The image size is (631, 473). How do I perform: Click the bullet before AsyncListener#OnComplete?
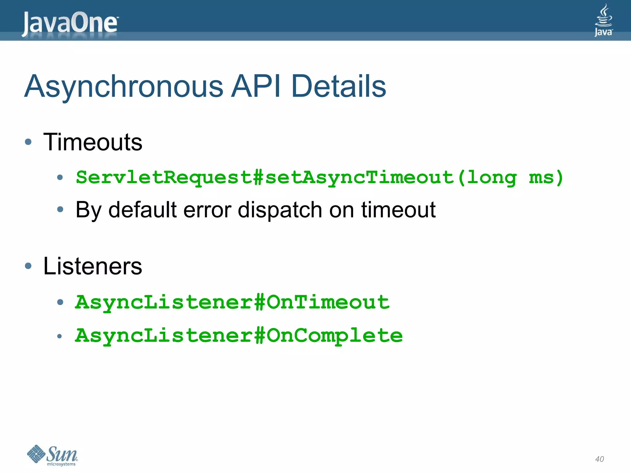(60, 336)
